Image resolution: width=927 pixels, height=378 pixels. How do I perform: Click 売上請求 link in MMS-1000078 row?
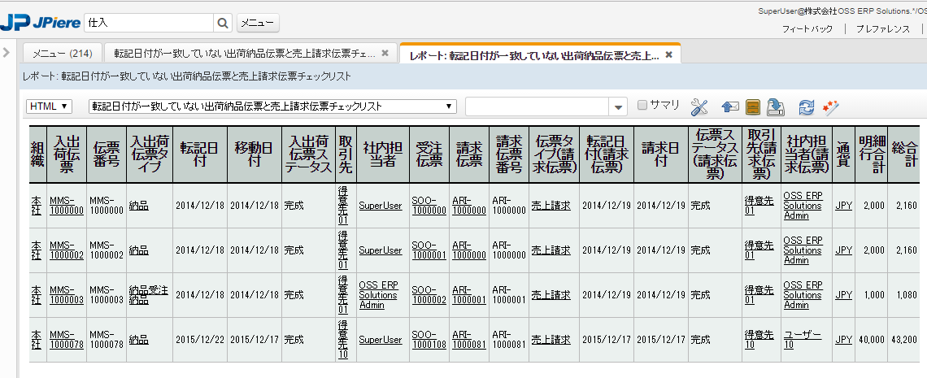551,340
